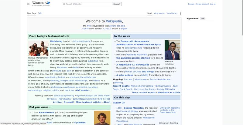Image resolution: width=243 pixels, height=125 pixels.
Task: Open the View history tab
Action: tap(172, 13)
